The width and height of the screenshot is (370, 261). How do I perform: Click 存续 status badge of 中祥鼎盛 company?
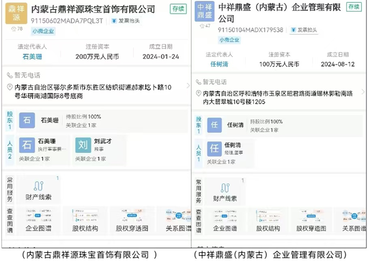tap(354, 7)
